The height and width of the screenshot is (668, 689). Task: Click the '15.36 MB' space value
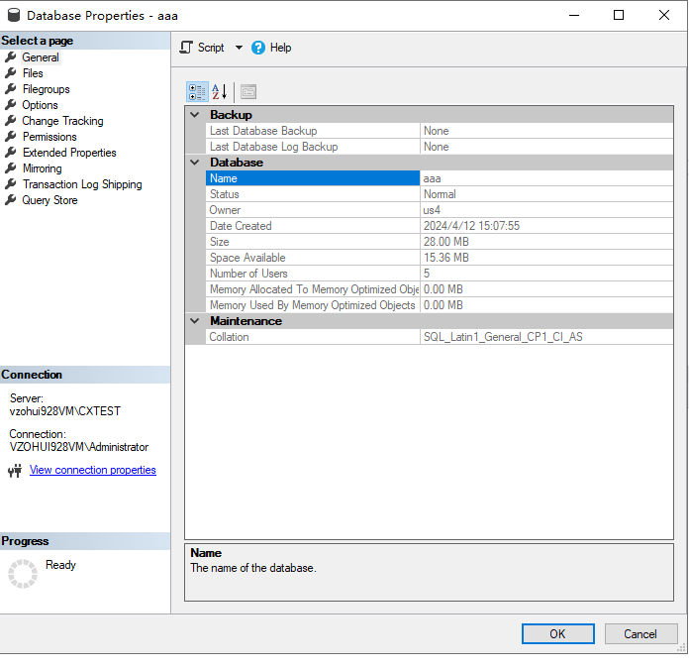tap(446, 258)
